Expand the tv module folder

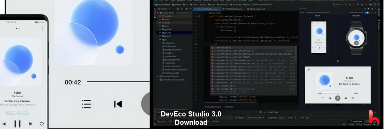coord(160,39)
